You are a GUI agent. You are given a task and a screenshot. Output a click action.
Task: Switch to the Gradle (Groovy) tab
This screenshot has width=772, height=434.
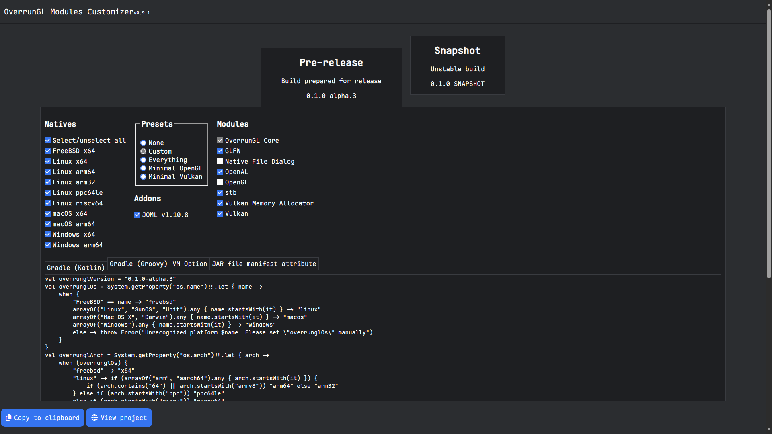pos(138,264)
